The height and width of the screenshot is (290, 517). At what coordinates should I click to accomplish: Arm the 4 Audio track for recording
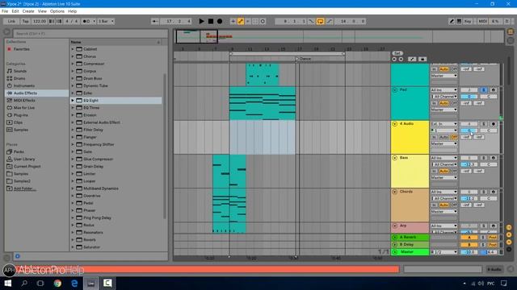(x=494, y=124)
